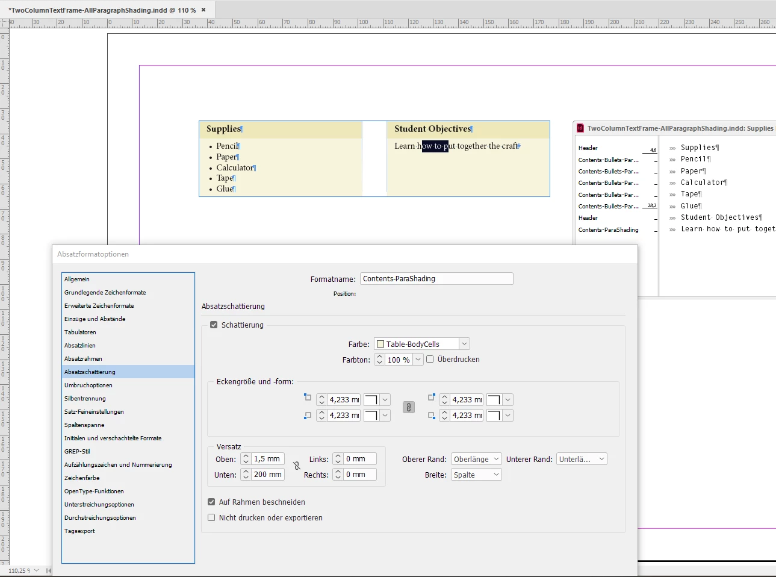This screenshot has height=577, width=776.
Task: Toggle the Schattierung checkbox
Action: [213, 325]
